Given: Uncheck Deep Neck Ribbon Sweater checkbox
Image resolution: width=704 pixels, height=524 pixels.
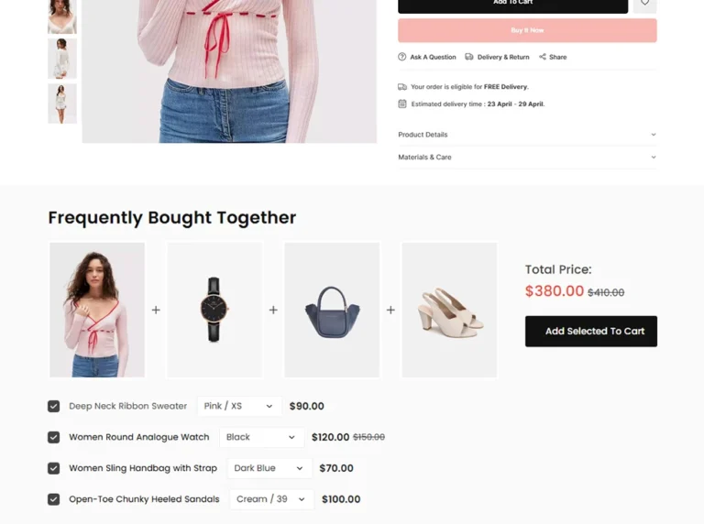Looking at the screenshot, I should tap(53, 407).
